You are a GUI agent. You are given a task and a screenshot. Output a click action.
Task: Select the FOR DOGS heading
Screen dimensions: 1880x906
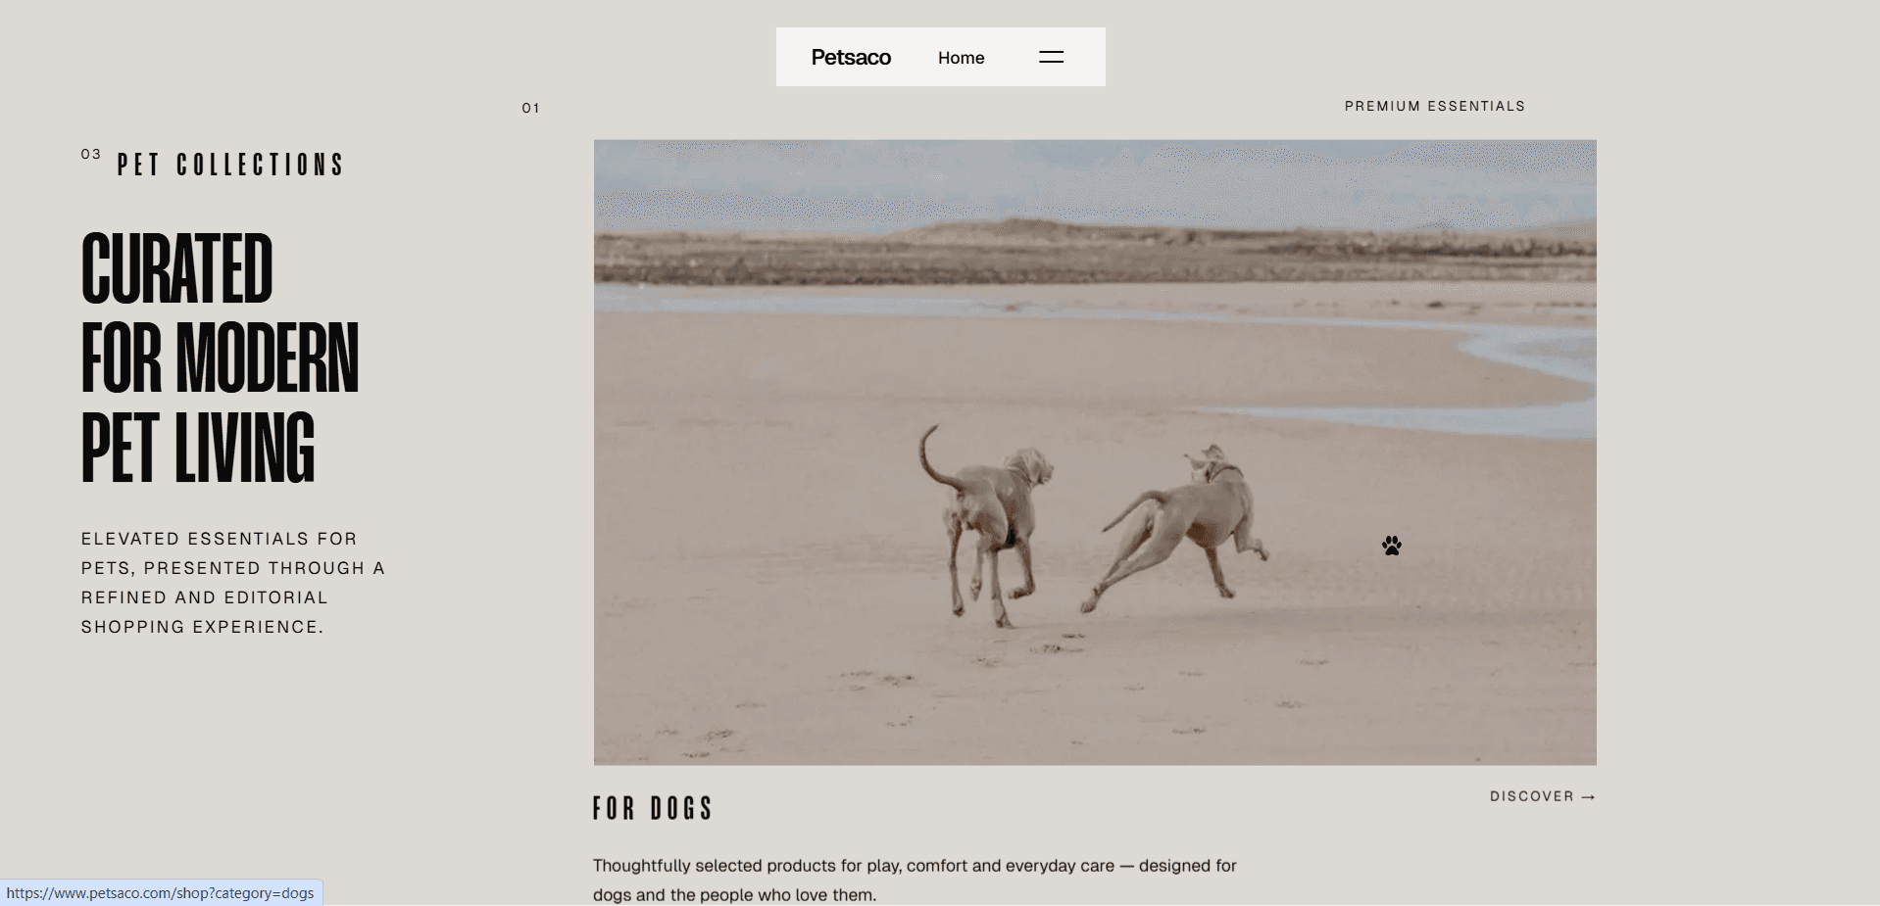653,808
